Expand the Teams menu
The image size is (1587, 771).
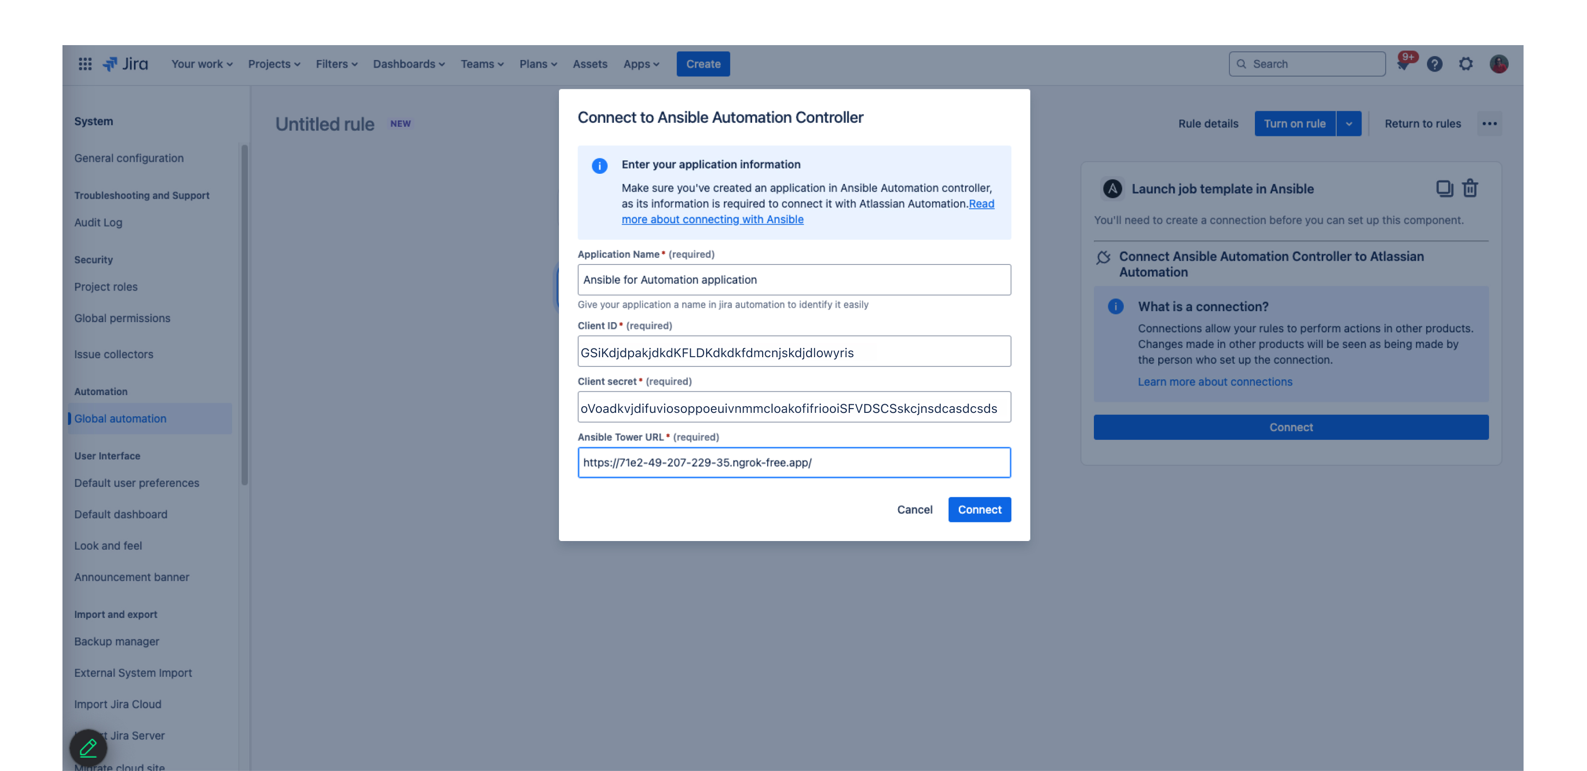pyautogui.click(x=482, y=63)
